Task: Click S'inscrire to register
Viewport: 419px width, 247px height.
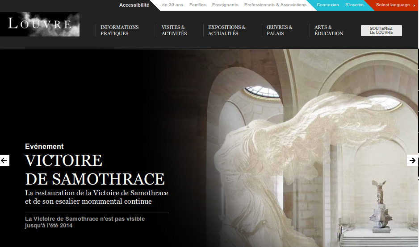Action: point(354,5)
